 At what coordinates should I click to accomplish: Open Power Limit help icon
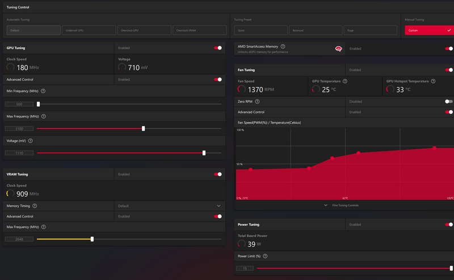[265, 256]
